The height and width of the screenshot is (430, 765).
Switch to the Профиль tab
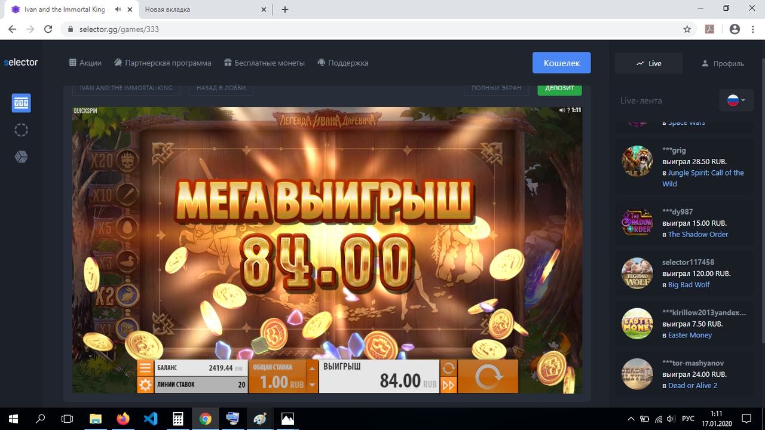coord(723,63)
